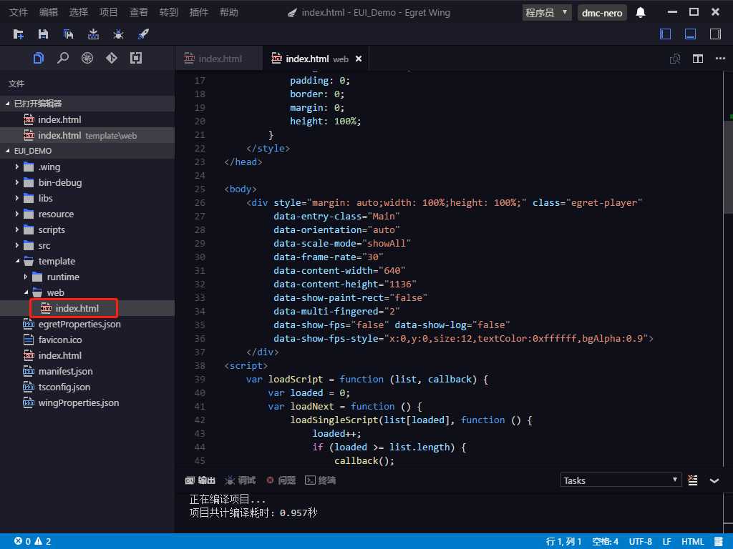Open favicon.ico file
This screenshot has width=733, height=549.
tap(87, 340)
